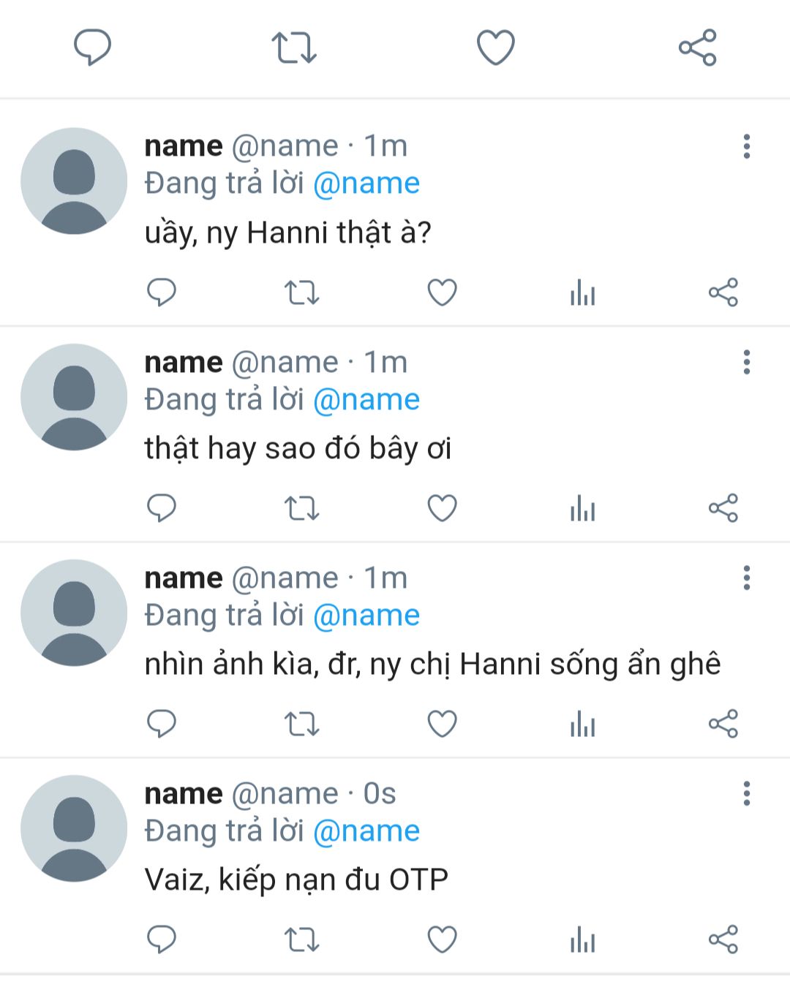This screenshot has width=790, height=987.
Task: Retweet the "thật hay sao đó bây ơi" tweet
Action: [x=301, y=508]
